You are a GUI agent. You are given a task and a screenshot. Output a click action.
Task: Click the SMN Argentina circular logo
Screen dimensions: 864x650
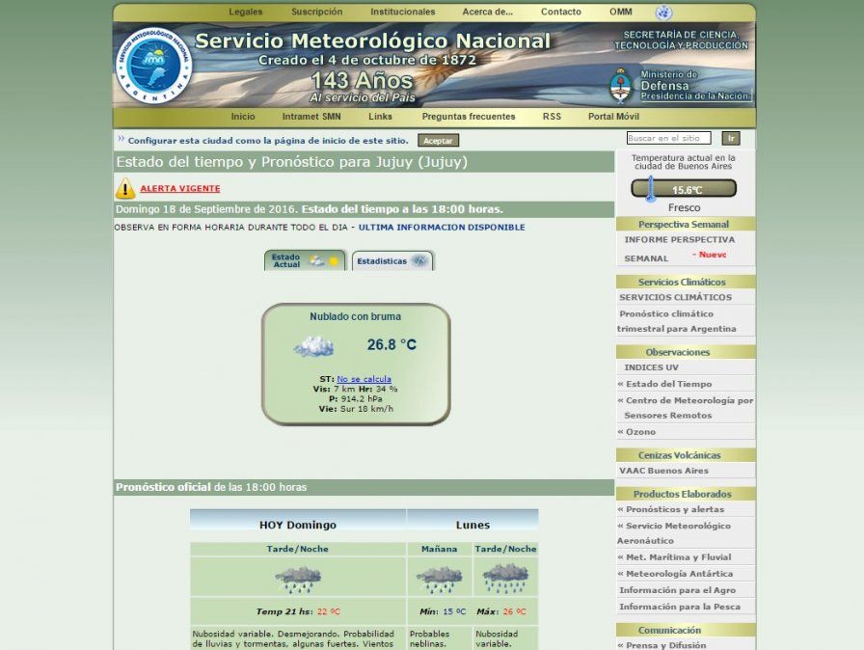click(x=154, y=65)
